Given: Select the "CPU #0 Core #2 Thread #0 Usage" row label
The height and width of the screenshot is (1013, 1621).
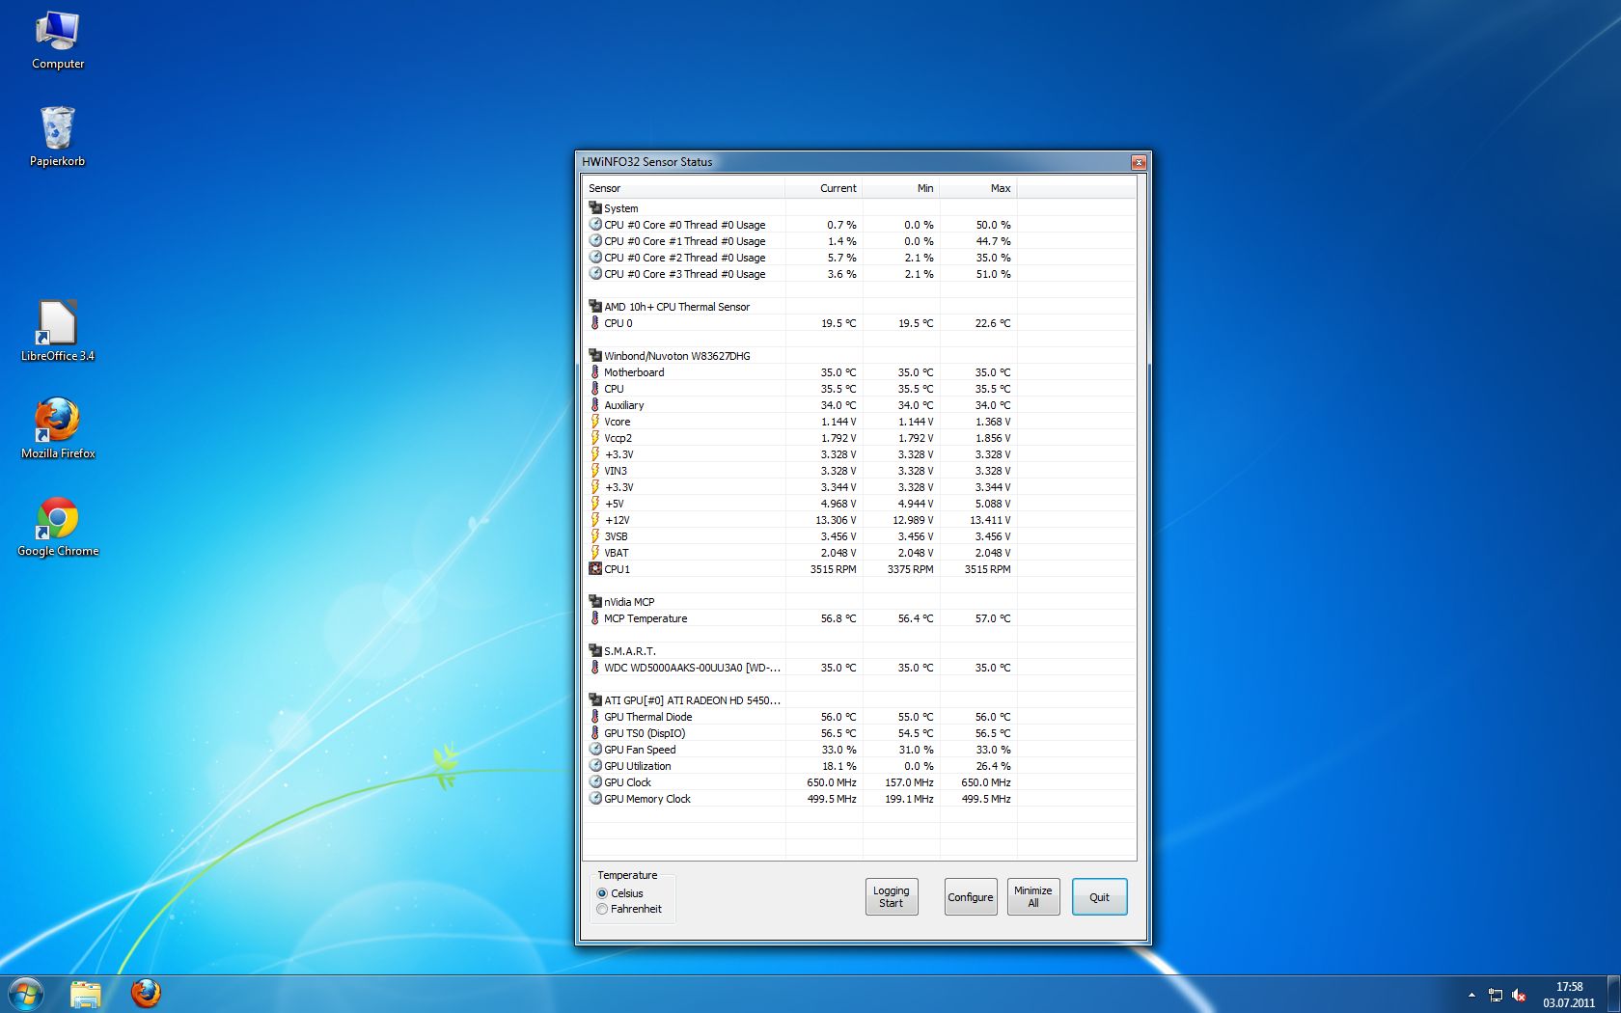Looking at the screenshot, I should [x=685, y=258].
